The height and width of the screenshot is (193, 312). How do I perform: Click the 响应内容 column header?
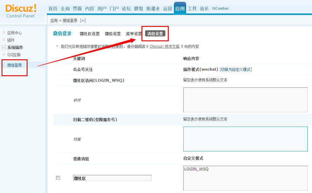pos(191,58)
